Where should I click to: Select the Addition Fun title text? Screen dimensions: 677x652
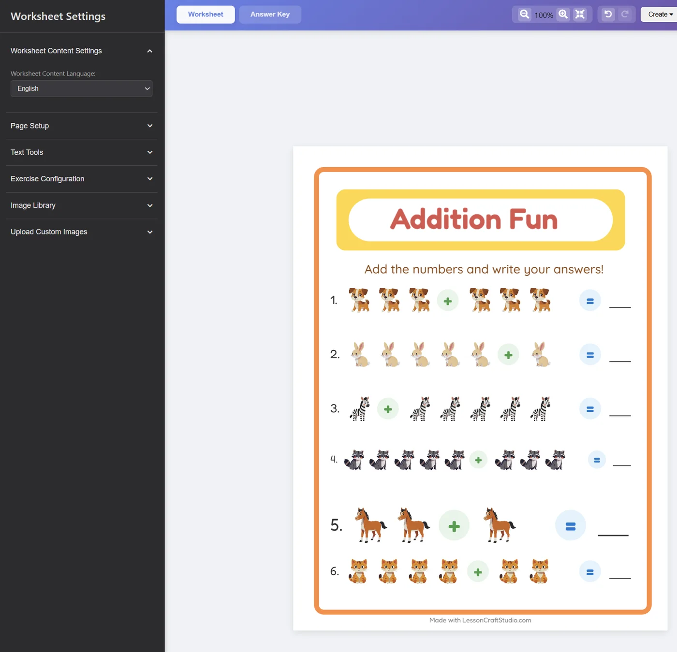click(x=474, y=219)
